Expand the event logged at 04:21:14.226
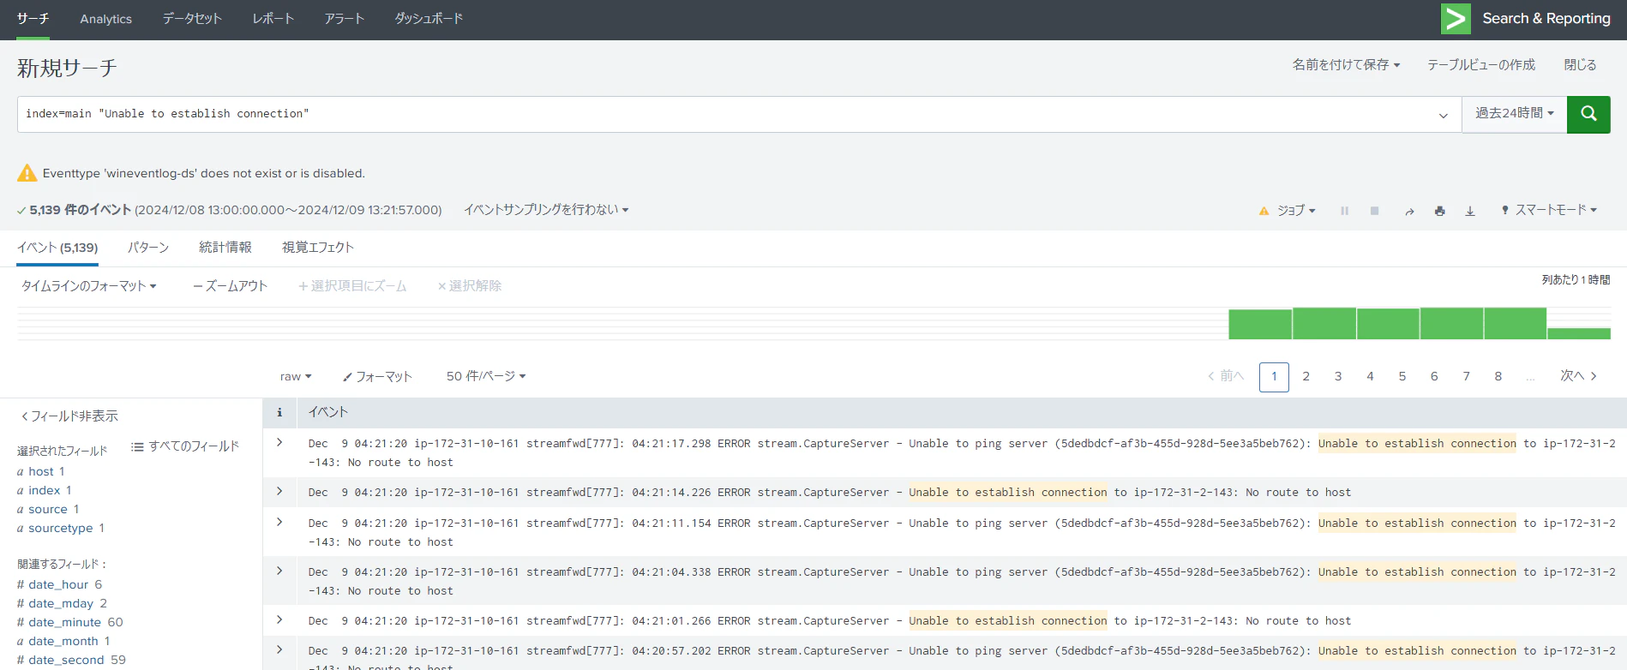Viewport: 1627px width, 670px height. pyautogui.click(x=279, y=492)
